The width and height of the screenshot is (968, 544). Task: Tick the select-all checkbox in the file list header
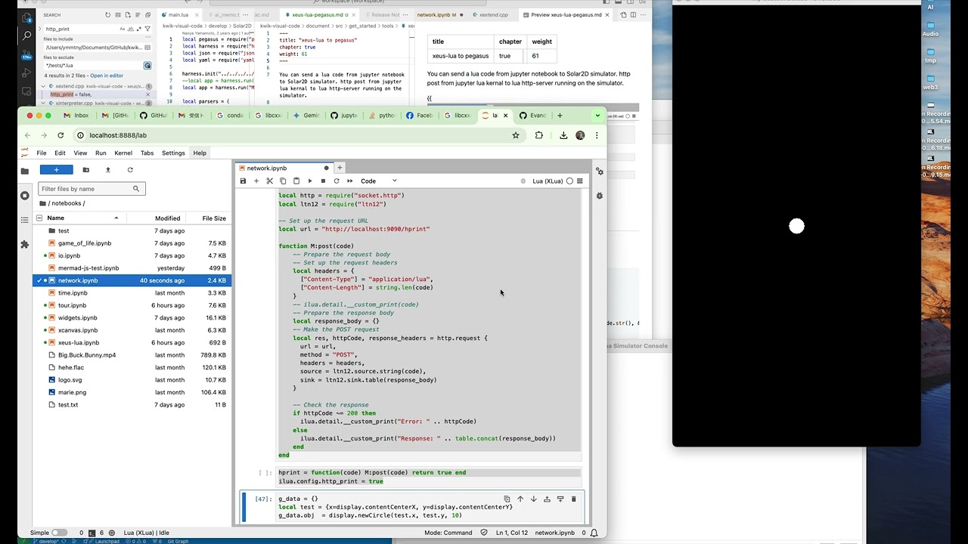click(39, 218)
